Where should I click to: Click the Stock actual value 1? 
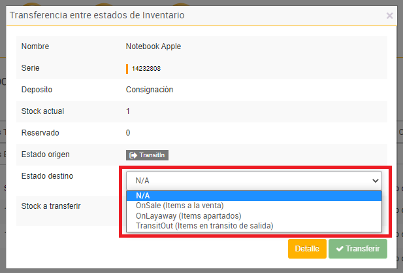[x=128, y=111]
